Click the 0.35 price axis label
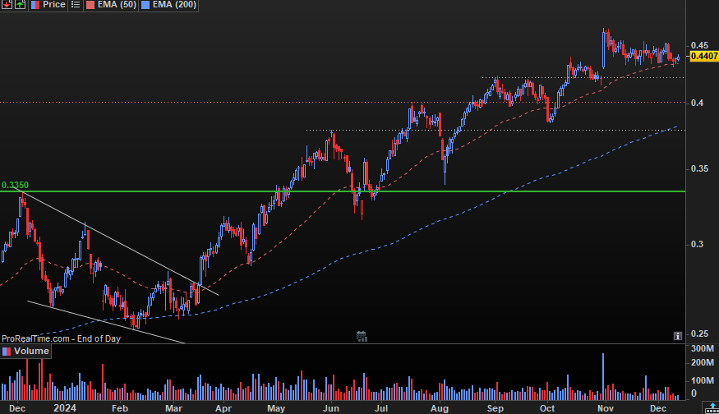The image size is (719, 414). 699,168
